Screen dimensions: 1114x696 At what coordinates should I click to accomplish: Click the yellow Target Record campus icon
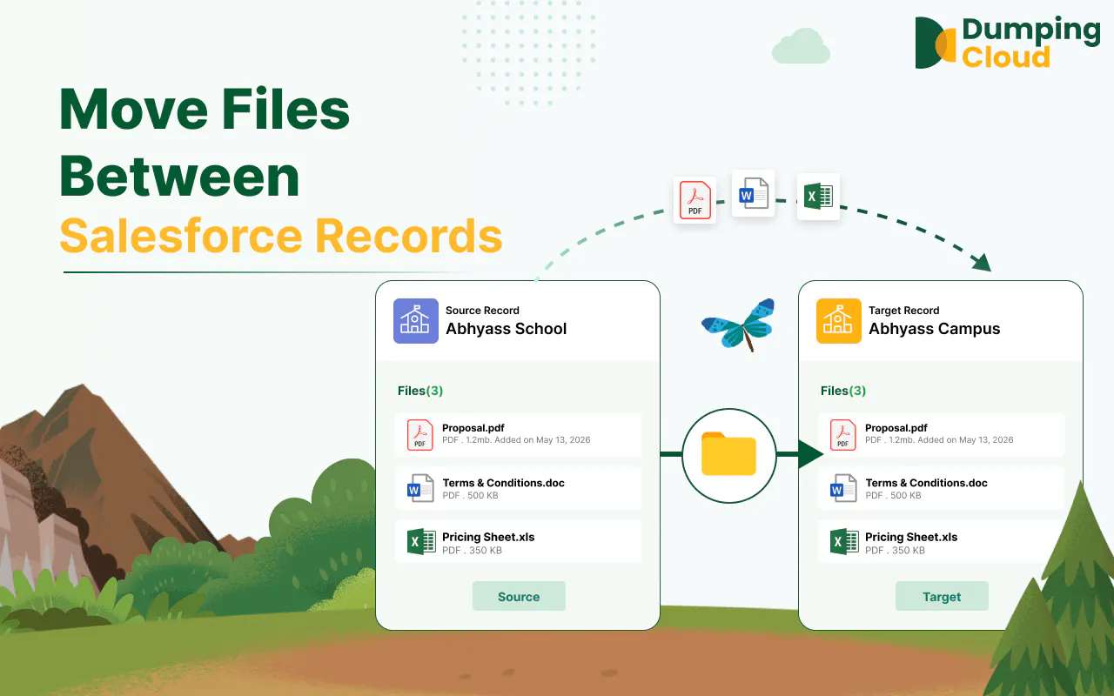click(x=838, y=321)
